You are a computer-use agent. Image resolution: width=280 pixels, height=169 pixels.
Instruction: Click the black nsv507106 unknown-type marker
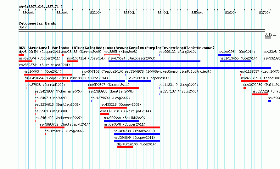pyautogui.click(x=84, y=75)
